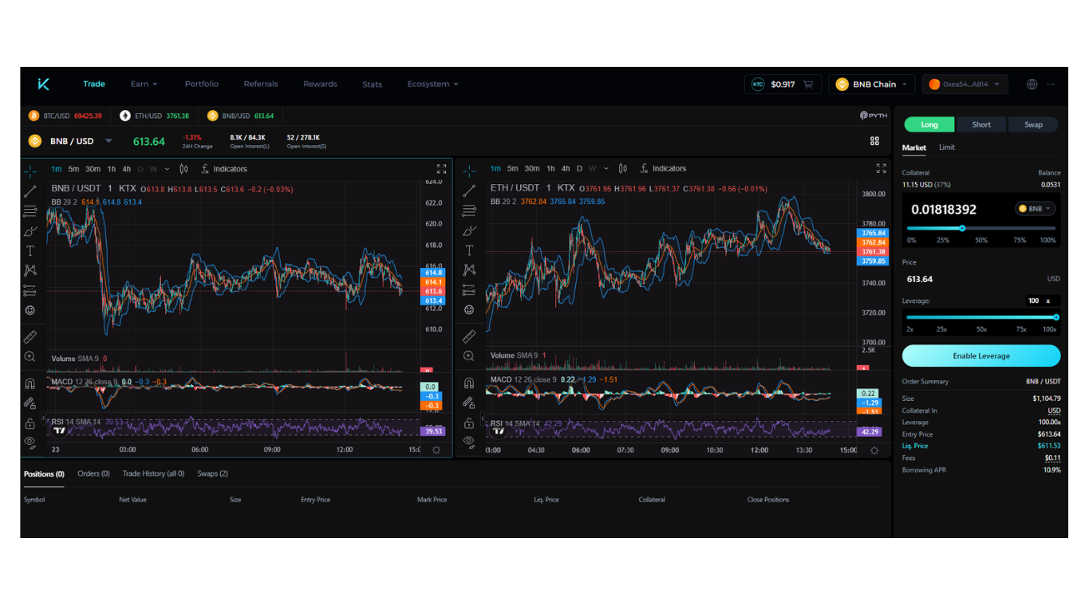Open the Orders (0) tab
The image size is (1077, 605).
(x=93, y=473)
